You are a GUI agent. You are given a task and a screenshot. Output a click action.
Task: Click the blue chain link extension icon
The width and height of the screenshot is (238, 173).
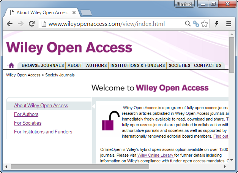point(196,24)
